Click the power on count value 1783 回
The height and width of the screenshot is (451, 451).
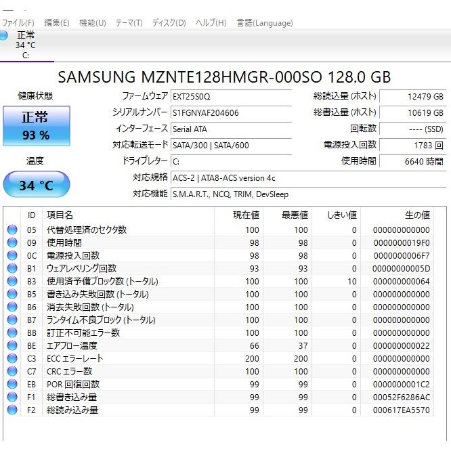coord(413,145)
